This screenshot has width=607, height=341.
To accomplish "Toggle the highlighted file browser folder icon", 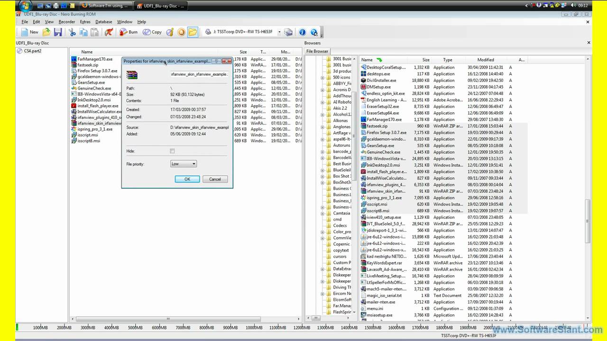I will pos(192,32).
